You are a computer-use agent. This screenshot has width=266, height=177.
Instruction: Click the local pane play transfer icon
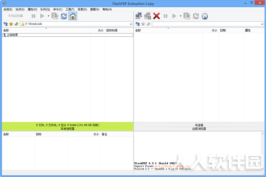tap(42, 16)
